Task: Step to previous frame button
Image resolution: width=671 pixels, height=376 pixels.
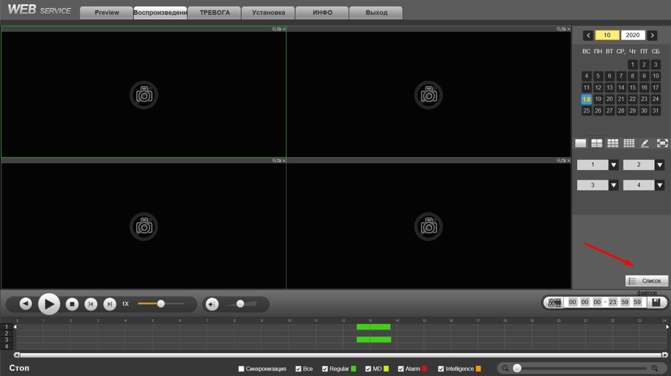Action: 91,304
